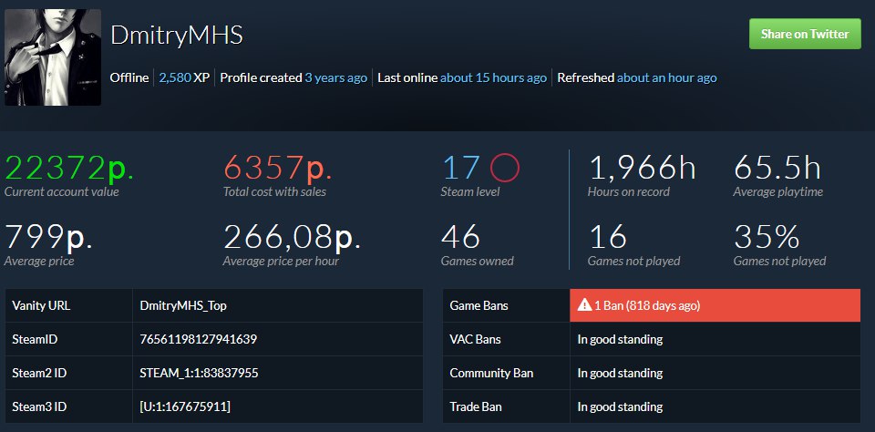Select the Steam3 ID value [U:1:167675911]
This screenshot has width=875, height=432.
pyautogui.click(x=185, y=406)
